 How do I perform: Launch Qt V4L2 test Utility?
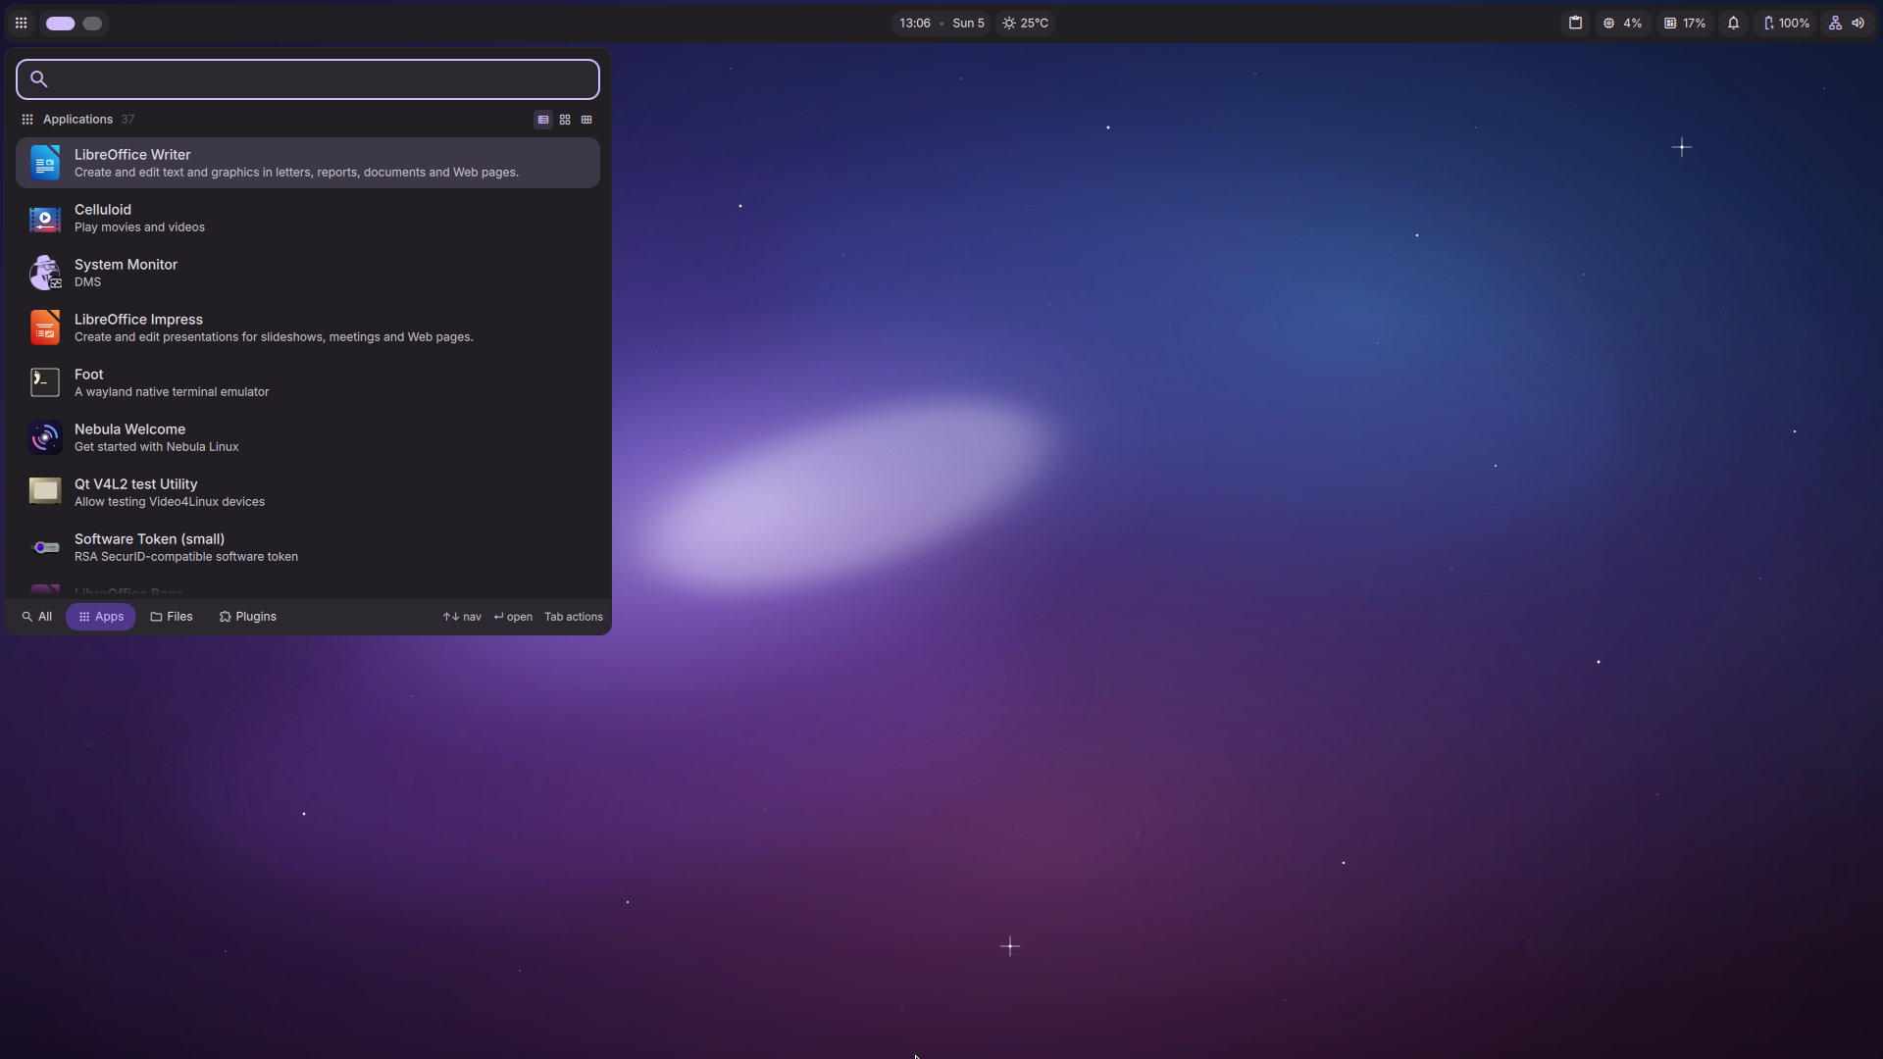(x=308, y=492)
